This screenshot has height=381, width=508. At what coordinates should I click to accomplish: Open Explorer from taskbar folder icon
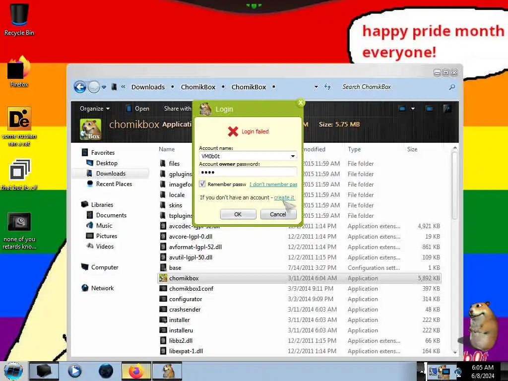[44, 371]
